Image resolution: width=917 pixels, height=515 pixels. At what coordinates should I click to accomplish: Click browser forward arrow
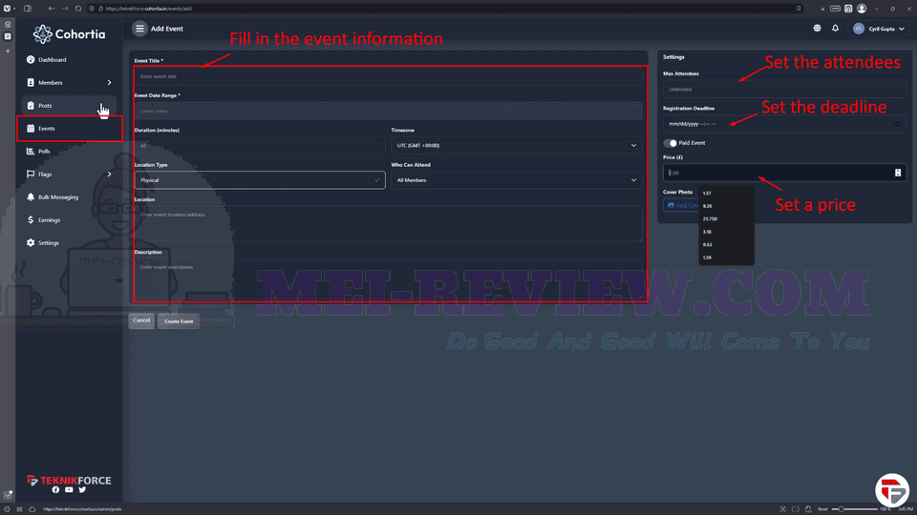(65, 9)
